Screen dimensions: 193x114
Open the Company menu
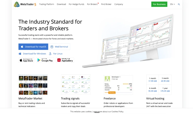click(x=119, y=4)
